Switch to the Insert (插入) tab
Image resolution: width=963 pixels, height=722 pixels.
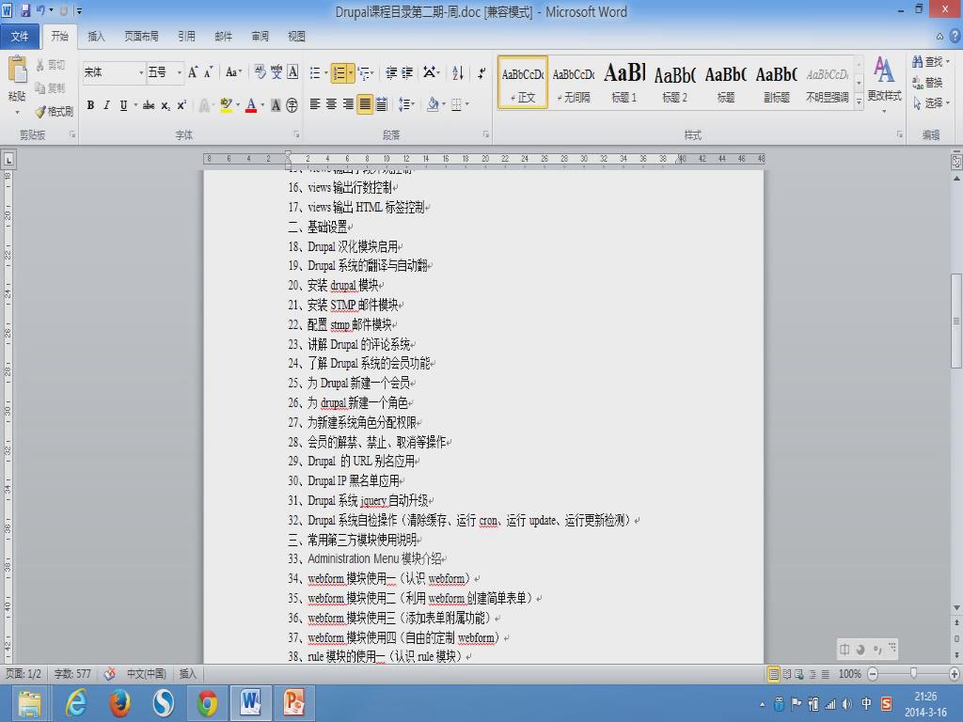[x=97, y=37]
